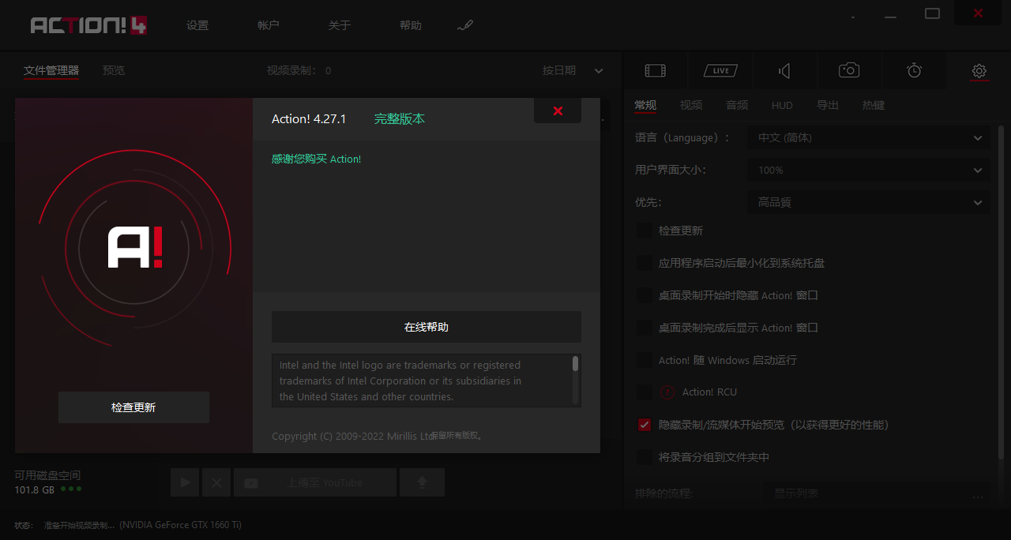Image resolution: width=1011 pixels, height=540 pixels.
Task: Click the 显示列表 button
Action: [875, 493]
